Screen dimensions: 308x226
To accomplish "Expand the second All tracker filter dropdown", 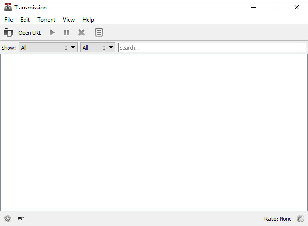I will pyautogui.click(x=98, y=47).
